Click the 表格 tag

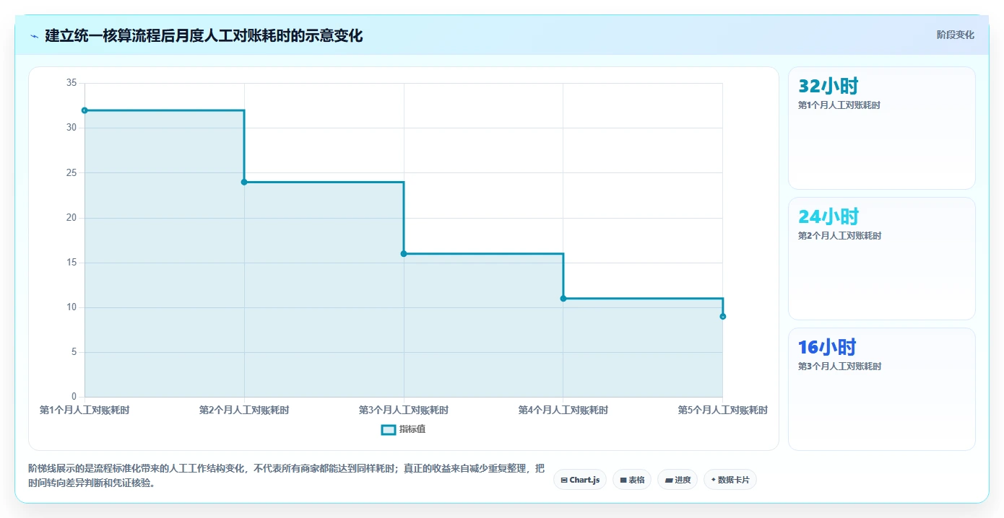[632, 480]
